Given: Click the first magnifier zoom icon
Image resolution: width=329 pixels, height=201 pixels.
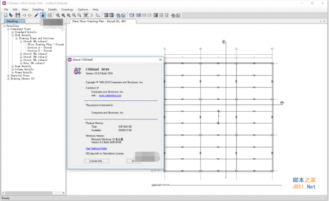Looking at the screenshot, I should pos(58,15).
